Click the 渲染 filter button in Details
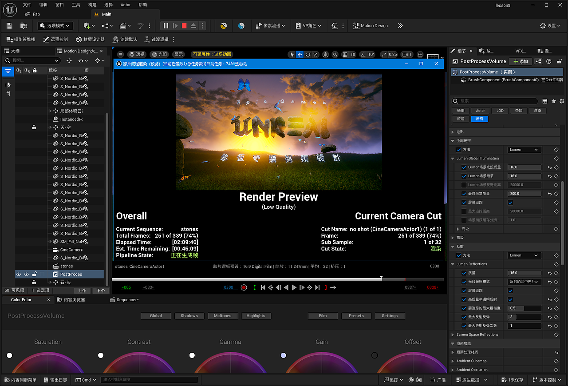Image resolution: width=568 pixels, height=386 pixels. [x=537, y=111]
